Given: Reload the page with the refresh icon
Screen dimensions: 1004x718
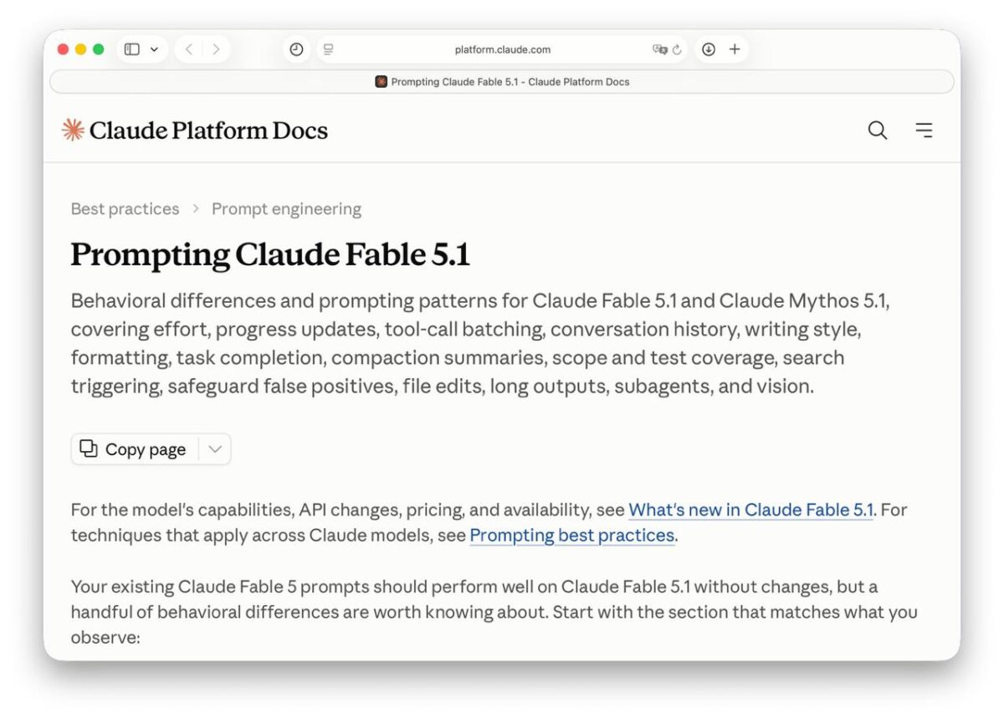Looking at the screenshot, I should 677,49.
